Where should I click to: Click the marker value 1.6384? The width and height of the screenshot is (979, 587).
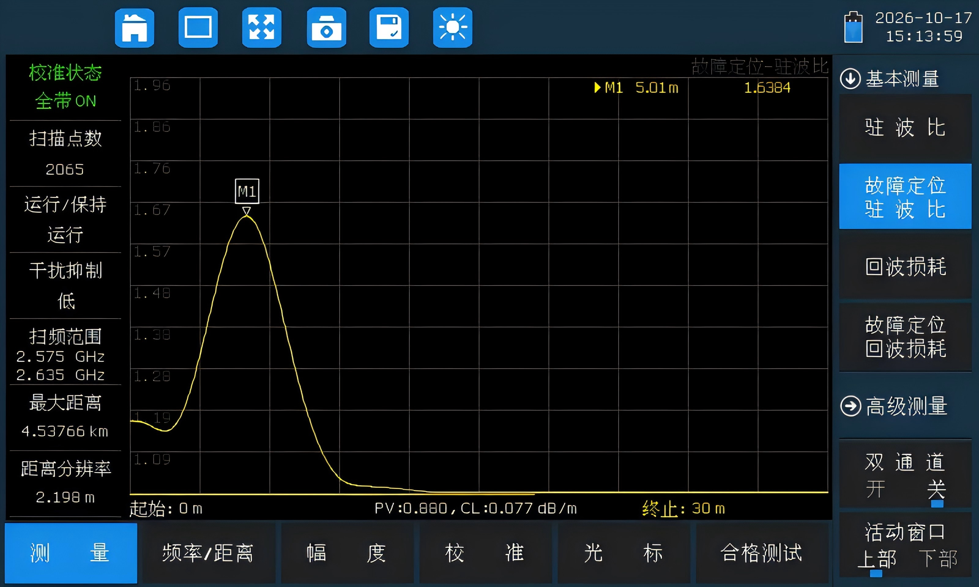click(767, 87)
